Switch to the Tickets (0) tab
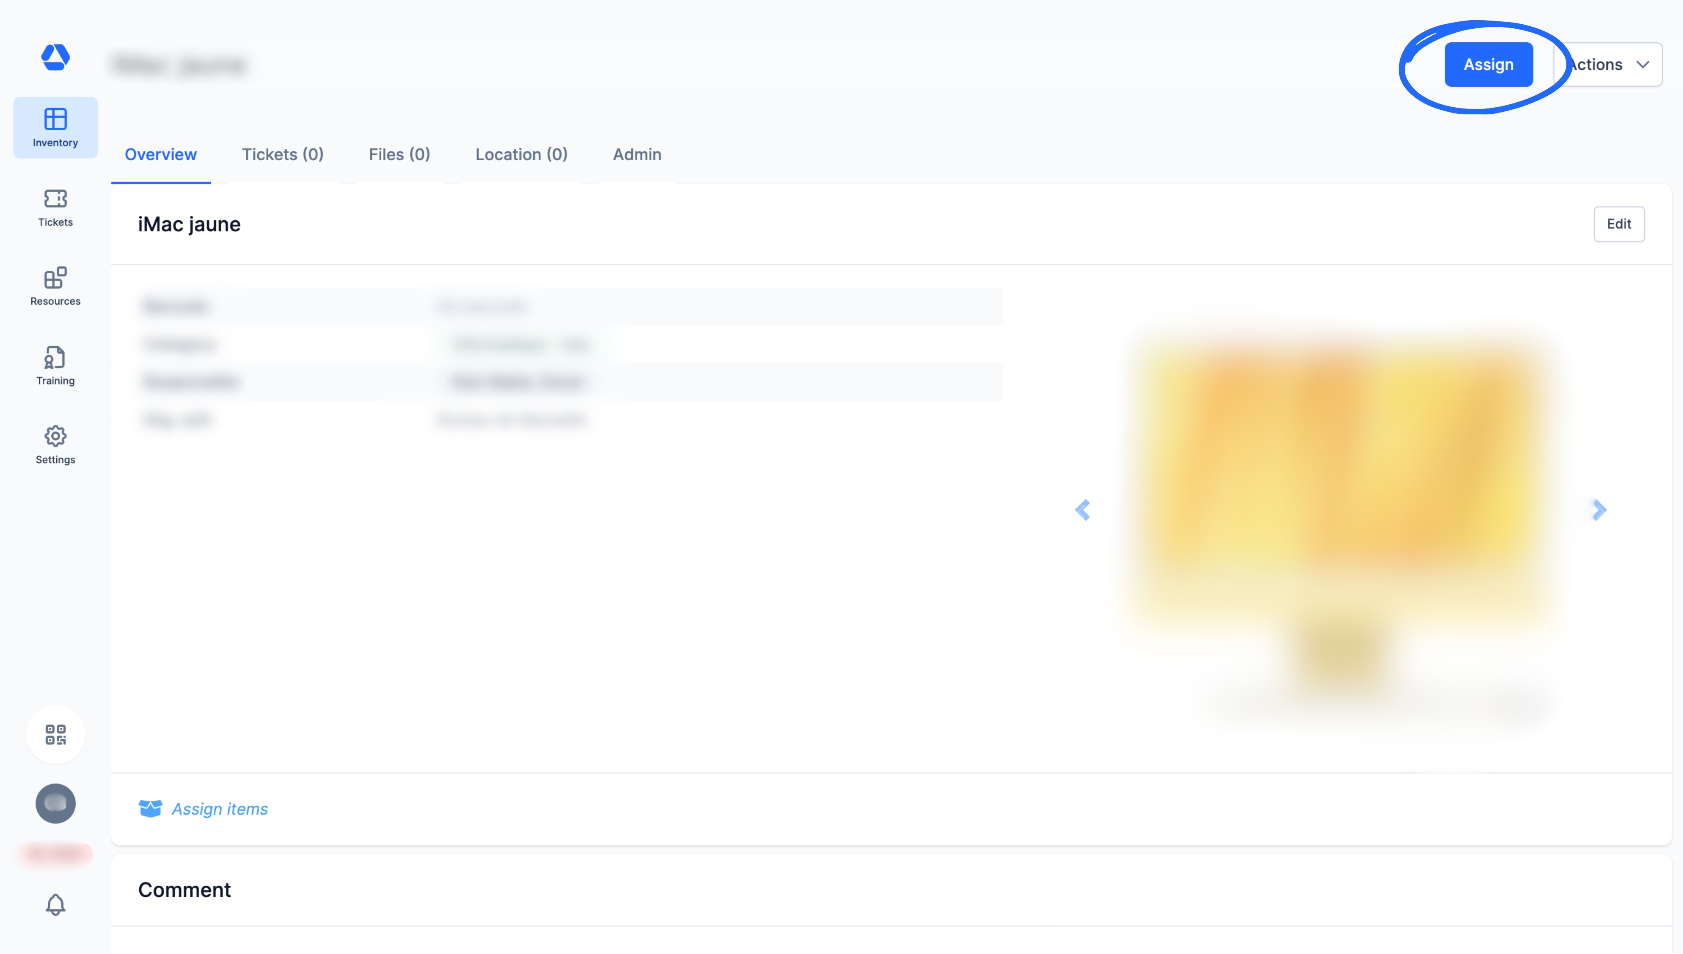Image resolution: width=1683 pixels, height=954 pixels. click(282, 154)
